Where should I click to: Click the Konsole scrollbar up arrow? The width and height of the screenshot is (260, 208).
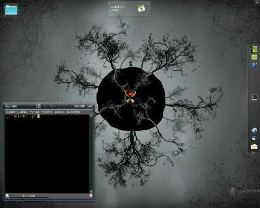91,116
